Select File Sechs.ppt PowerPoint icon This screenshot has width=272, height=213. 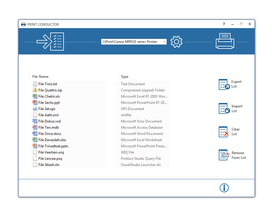(35, 102)
